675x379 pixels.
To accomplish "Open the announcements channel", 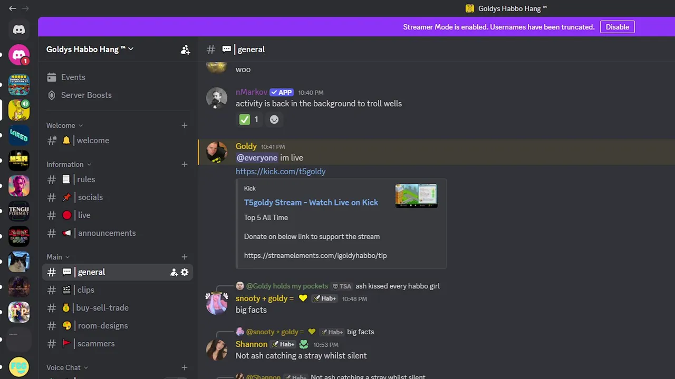I will coord(117,233).
